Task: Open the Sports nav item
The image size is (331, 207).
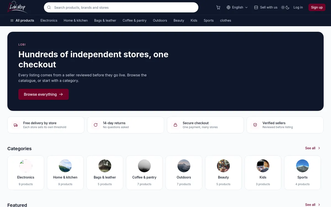Action: pyautogui.click(x=209, y=20)
